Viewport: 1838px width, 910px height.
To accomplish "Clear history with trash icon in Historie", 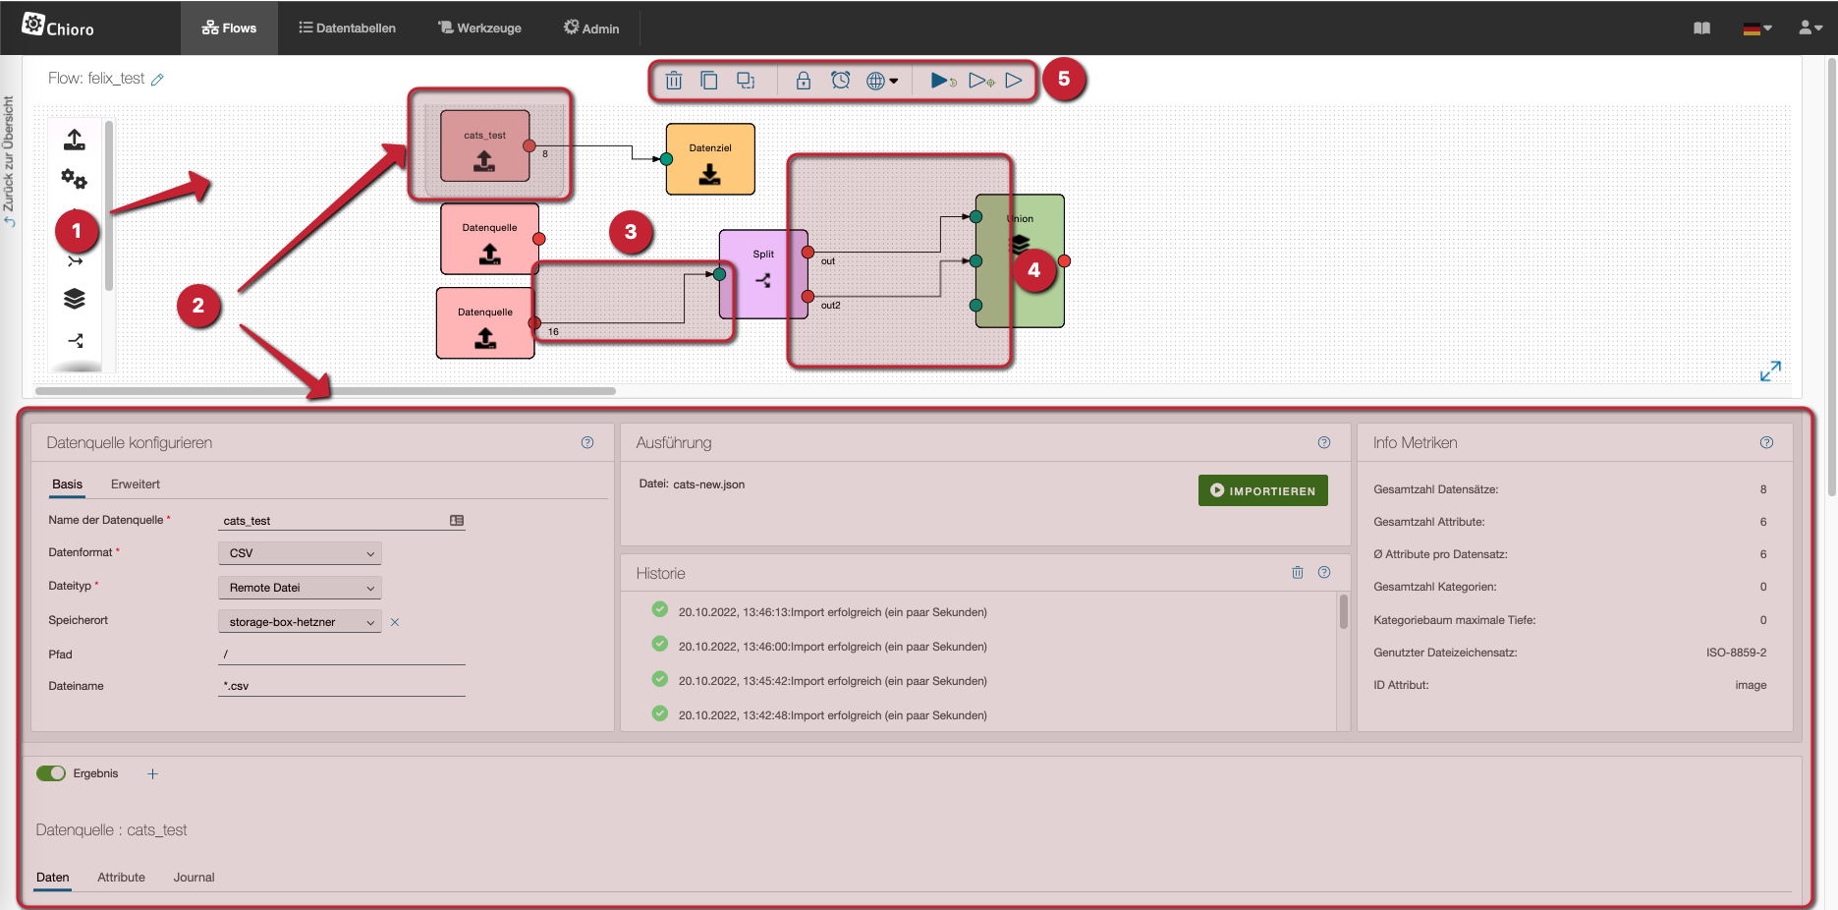I will tap(1297, 573).
